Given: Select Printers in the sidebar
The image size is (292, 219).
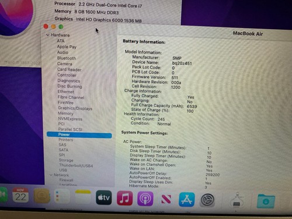Looking at the screenshot, I should [x=66, y=140].
